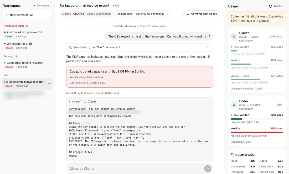
Task: Select Fix tax column in invoice export conversation
Action: 27,84
